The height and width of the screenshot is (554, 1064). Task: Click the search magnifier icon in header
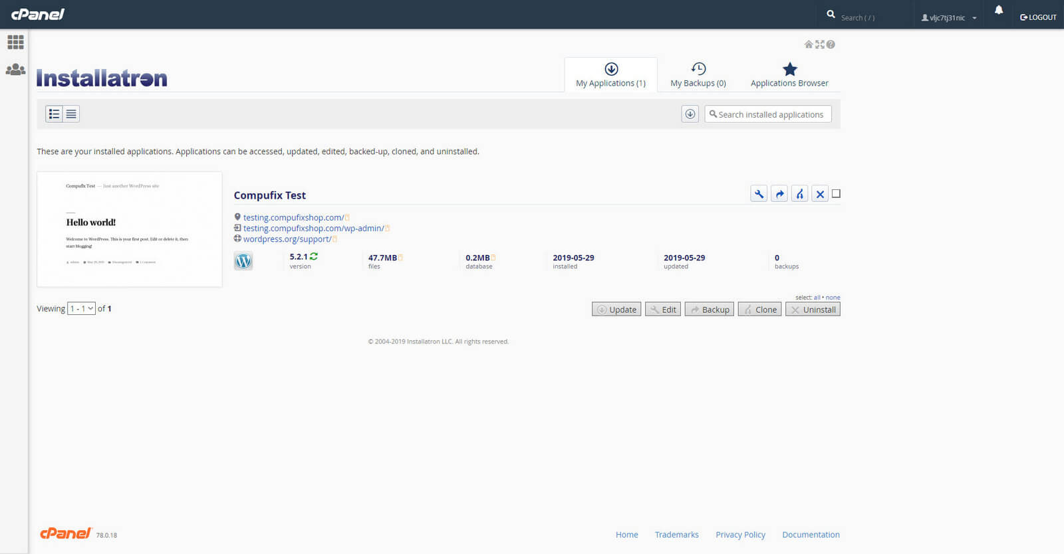(x=831, y=14)
